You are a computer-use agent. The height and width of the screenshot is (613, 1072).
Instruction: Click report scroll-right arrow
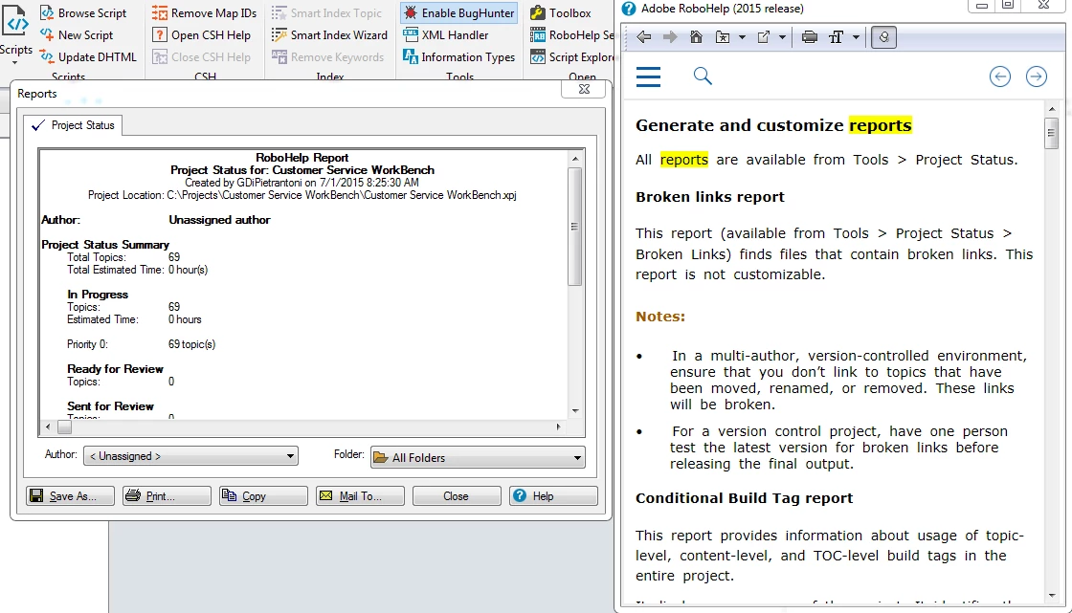[559, 427]
